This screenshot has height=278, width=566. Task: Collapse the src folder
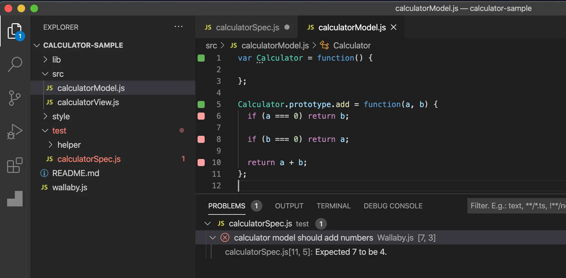45,74
